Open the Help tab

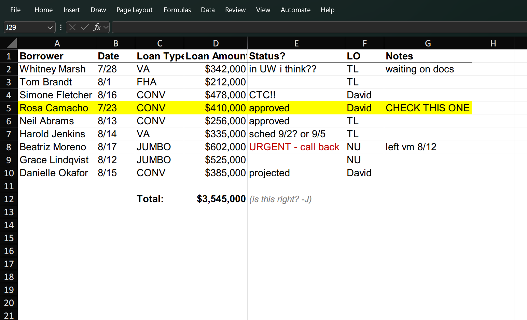pyautogui.click(x=328, y=10)
